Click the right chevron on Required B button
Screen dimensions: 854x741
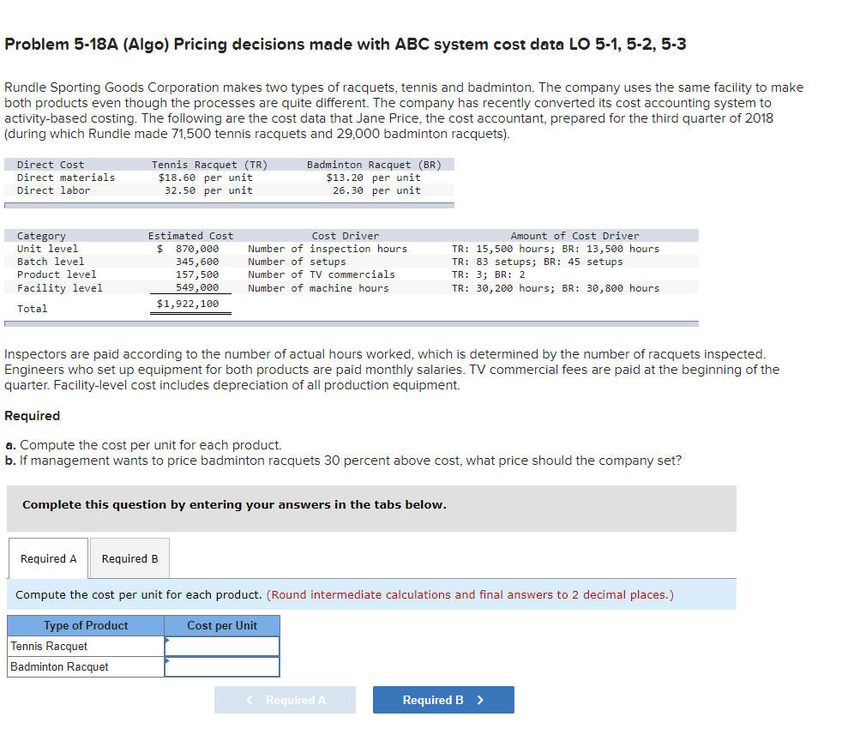(x=481, y=699)
